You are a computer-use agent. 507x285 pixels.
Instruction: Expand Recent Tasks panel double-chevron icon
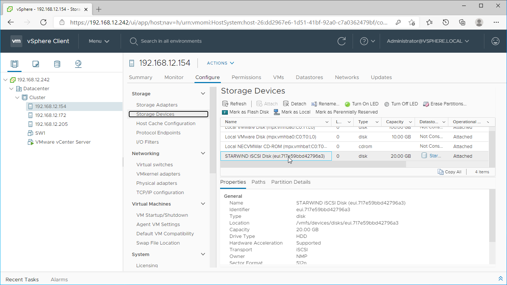coord(500,279)
